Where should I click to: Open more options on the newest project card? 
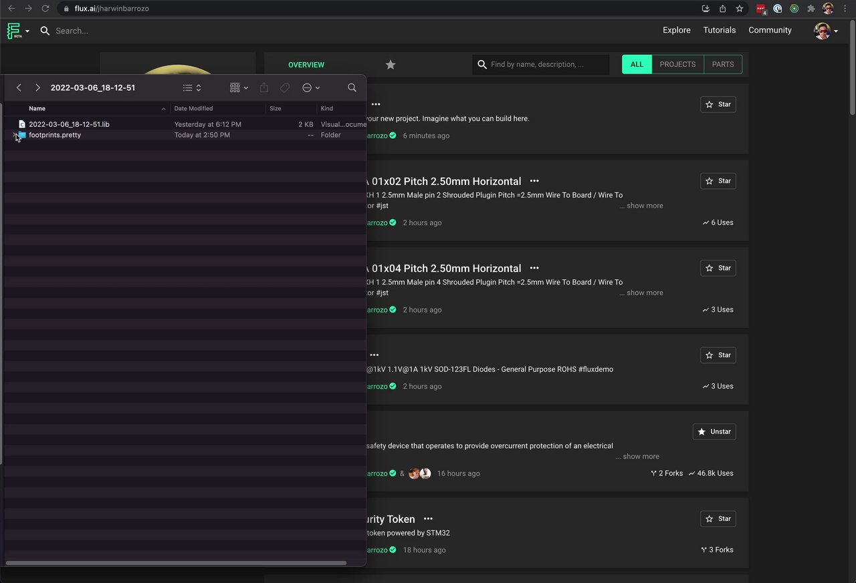(x=376, y=104)
